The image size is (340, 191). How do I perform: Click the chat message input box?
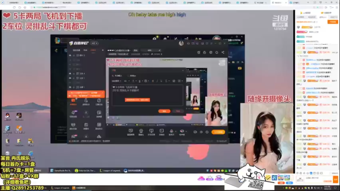click(x=319, y=179)
